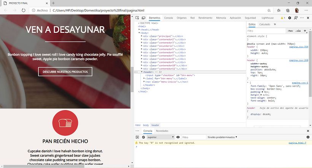Open Niveles predeterminados dropdown
Viewport: 312px width, 168px height.
pos(223,137)
